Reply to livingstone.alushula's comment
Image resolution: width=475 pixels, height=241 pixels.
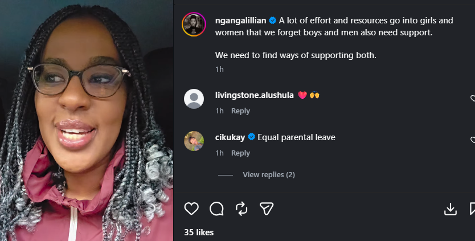240,111
